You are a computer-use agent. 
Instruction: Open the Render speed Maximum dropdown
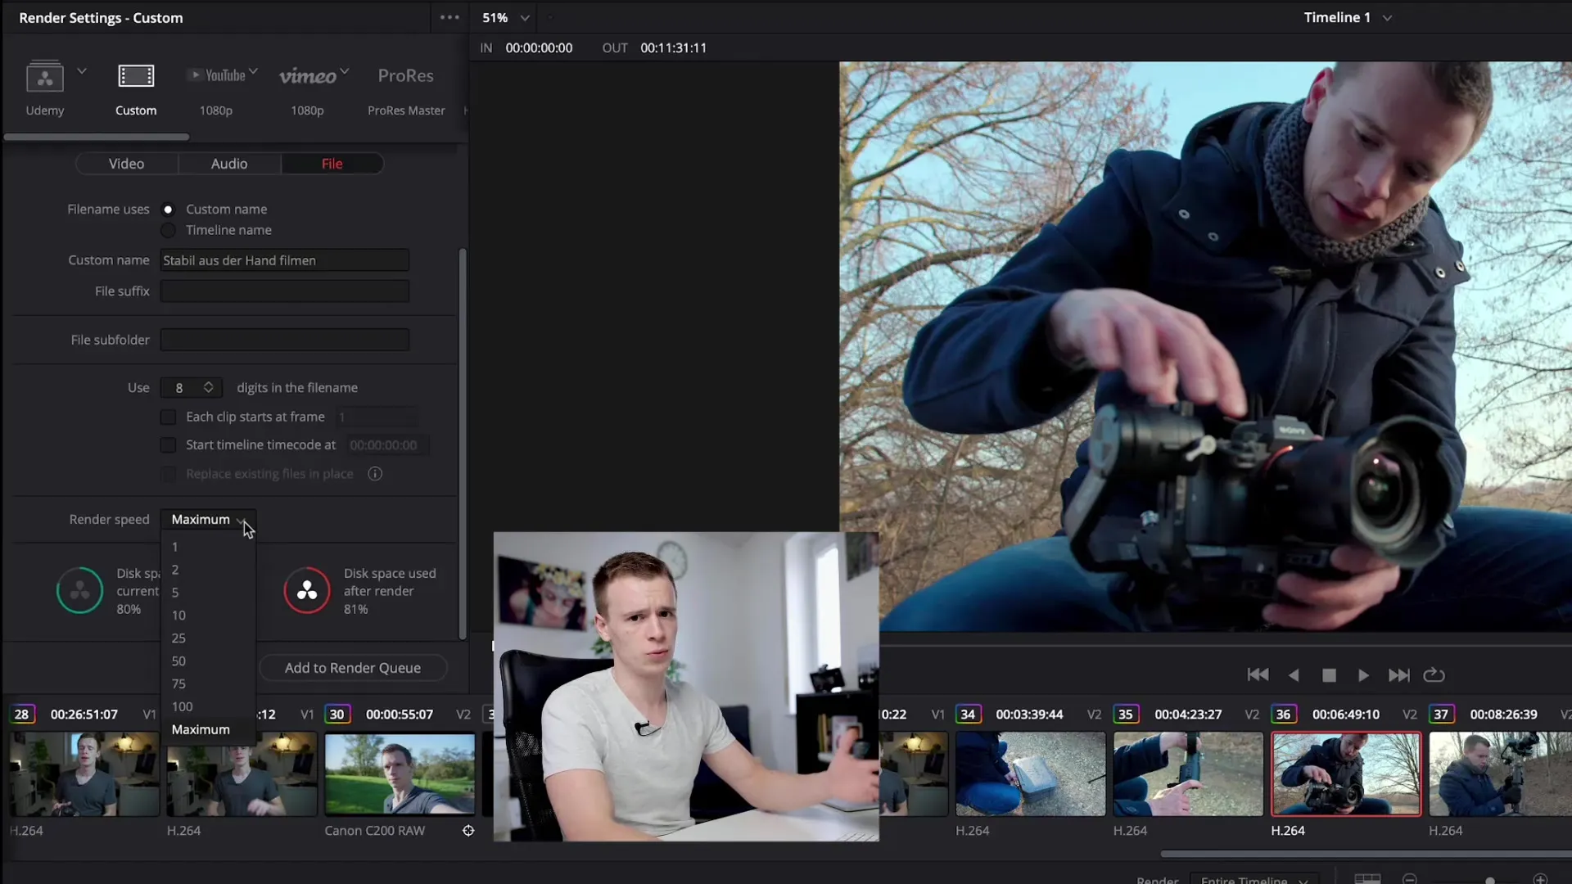click(x=208, y=520)
